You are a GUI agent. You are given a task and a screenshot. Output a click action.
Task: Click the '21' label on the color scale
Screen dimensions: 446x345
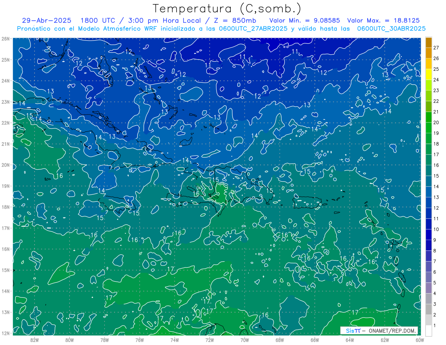tap(436, 112)
